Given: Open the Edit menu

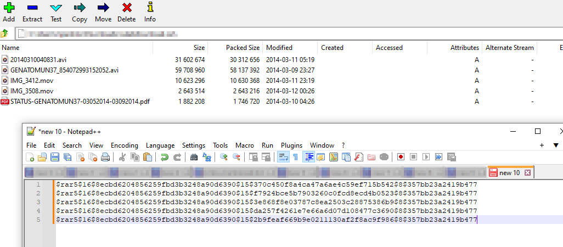Looking at the screenshot, I should pyautogui.click(x=49, y=145).
